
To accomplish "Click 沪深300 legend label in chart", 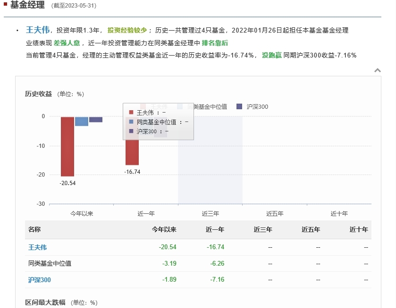I will (257, 107).
